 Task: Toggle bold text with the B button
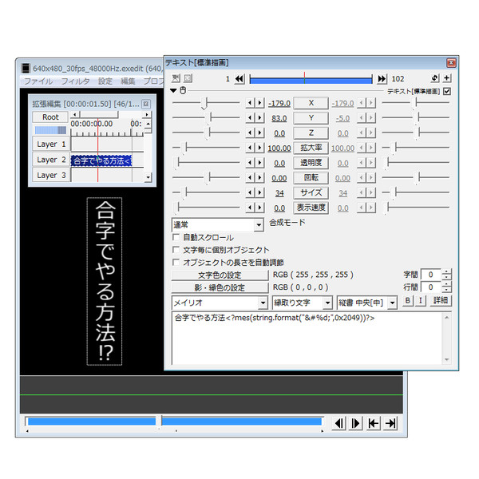(406, 301)
